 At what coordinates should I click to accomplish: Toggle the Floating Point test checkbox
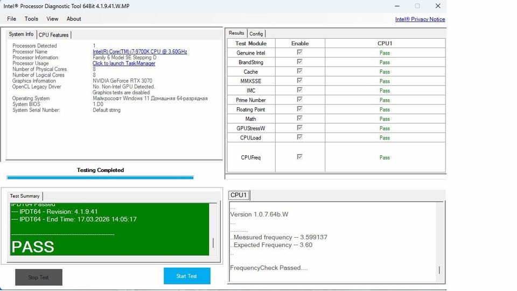[300, 109]
